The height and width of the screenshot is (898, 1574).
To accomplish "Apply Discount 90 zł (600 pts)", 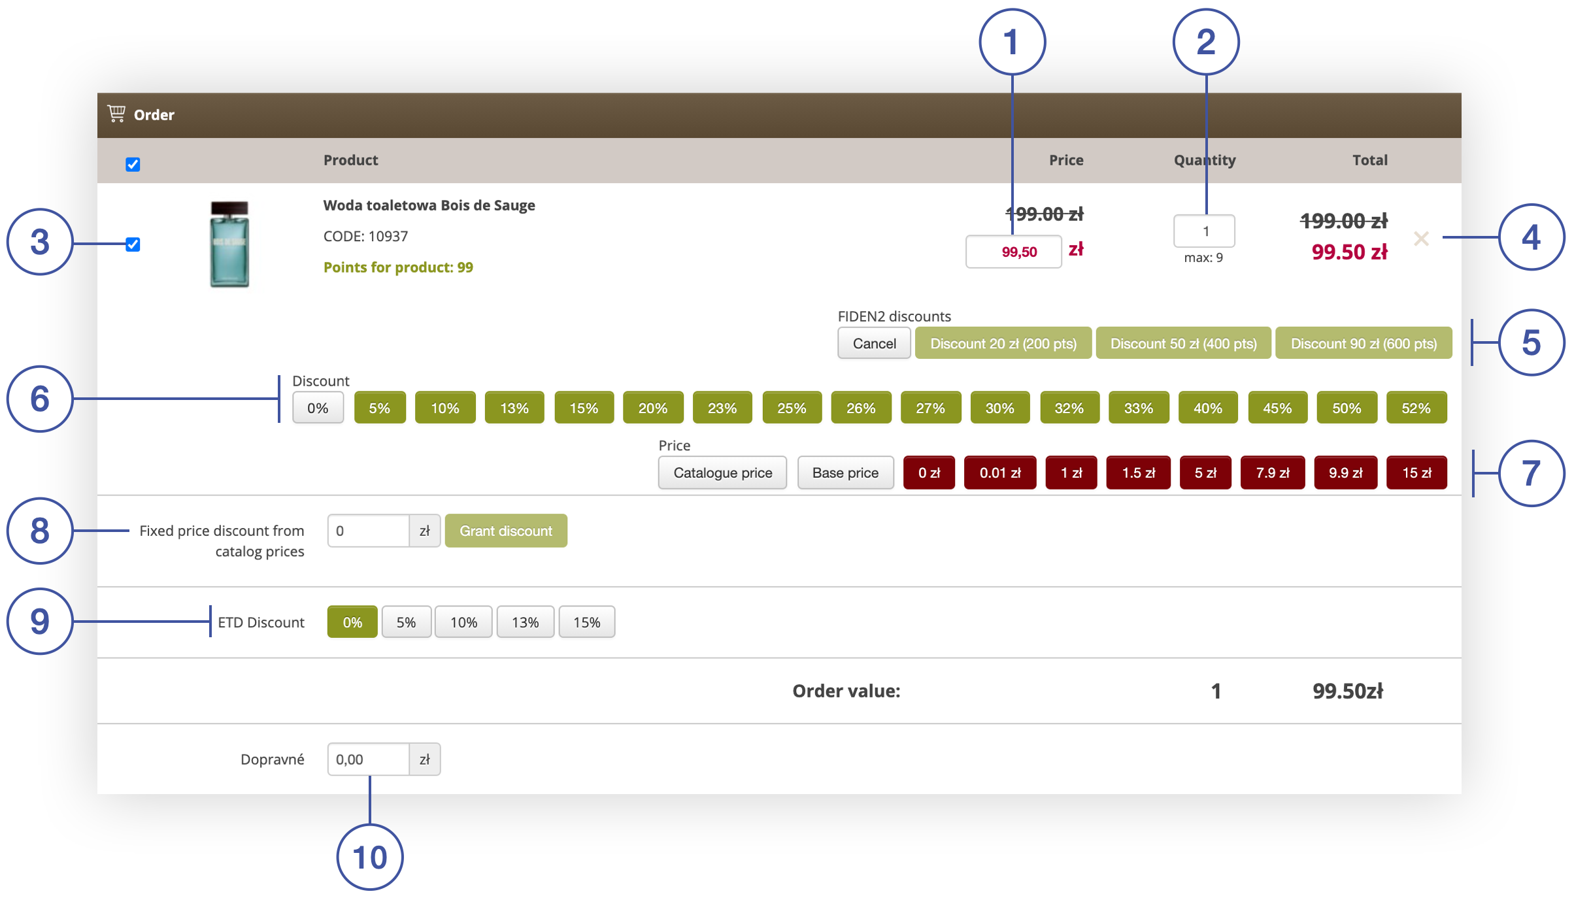I will (1364, 343).
